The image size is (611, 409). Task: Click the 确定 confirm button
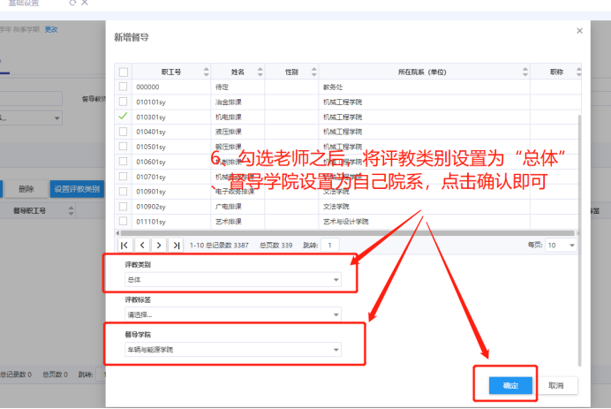tap(510, 385)
